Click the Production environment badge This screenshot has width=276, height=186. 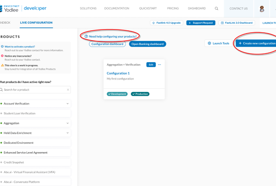[x=140, y=94]
